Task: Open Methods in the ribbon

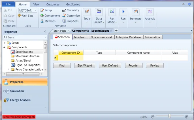Action: (42, 21)
